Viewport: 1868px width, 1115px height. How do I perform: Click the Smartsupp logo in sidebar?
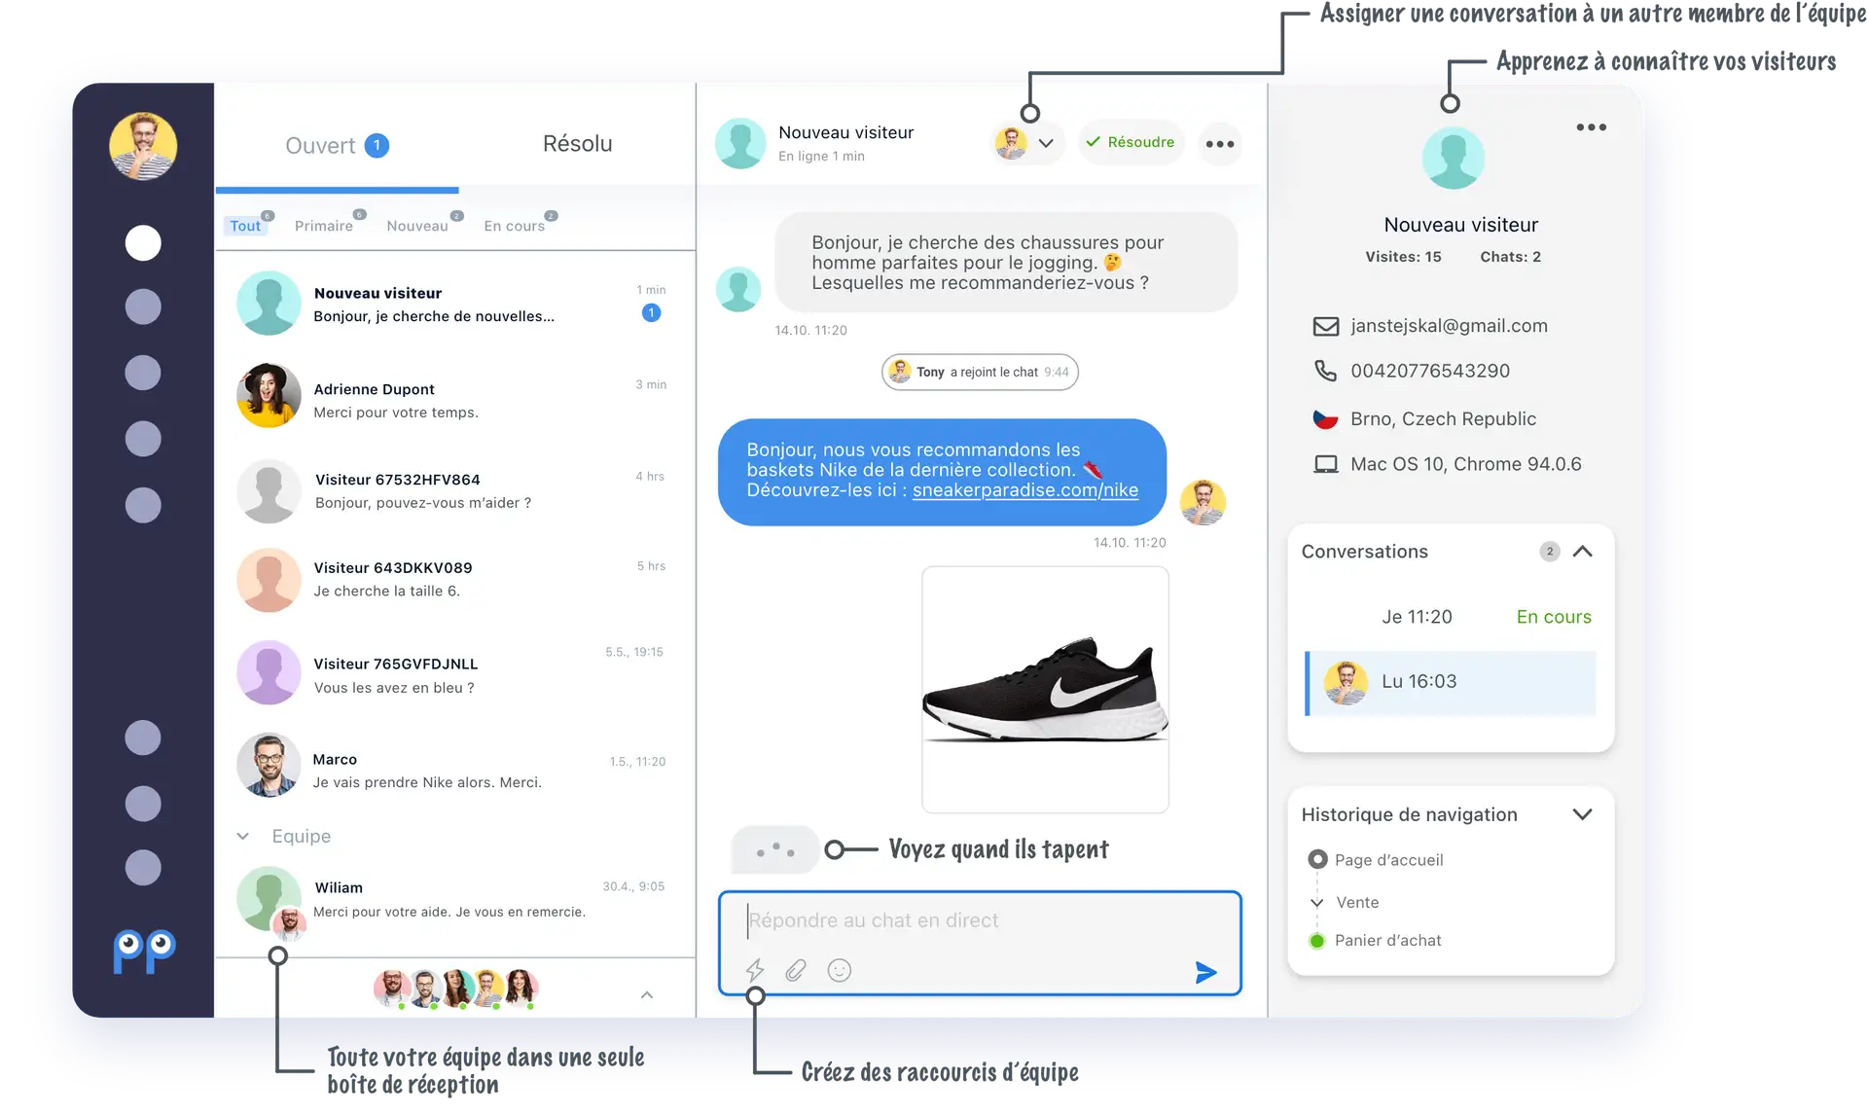coord(144,953)
